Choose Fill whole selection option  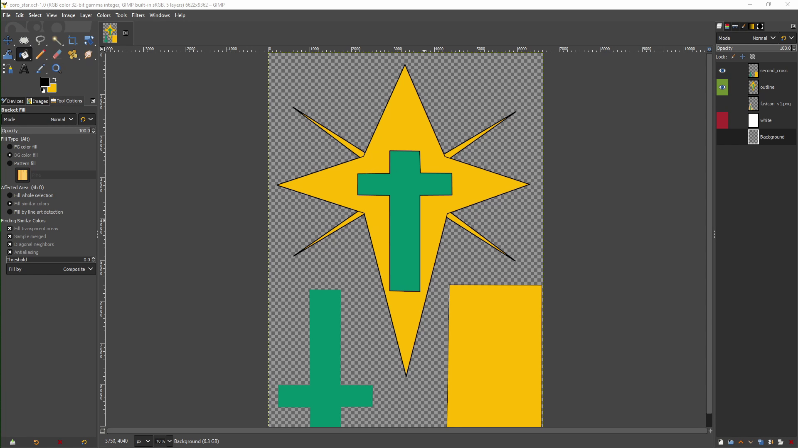point(10,195)
